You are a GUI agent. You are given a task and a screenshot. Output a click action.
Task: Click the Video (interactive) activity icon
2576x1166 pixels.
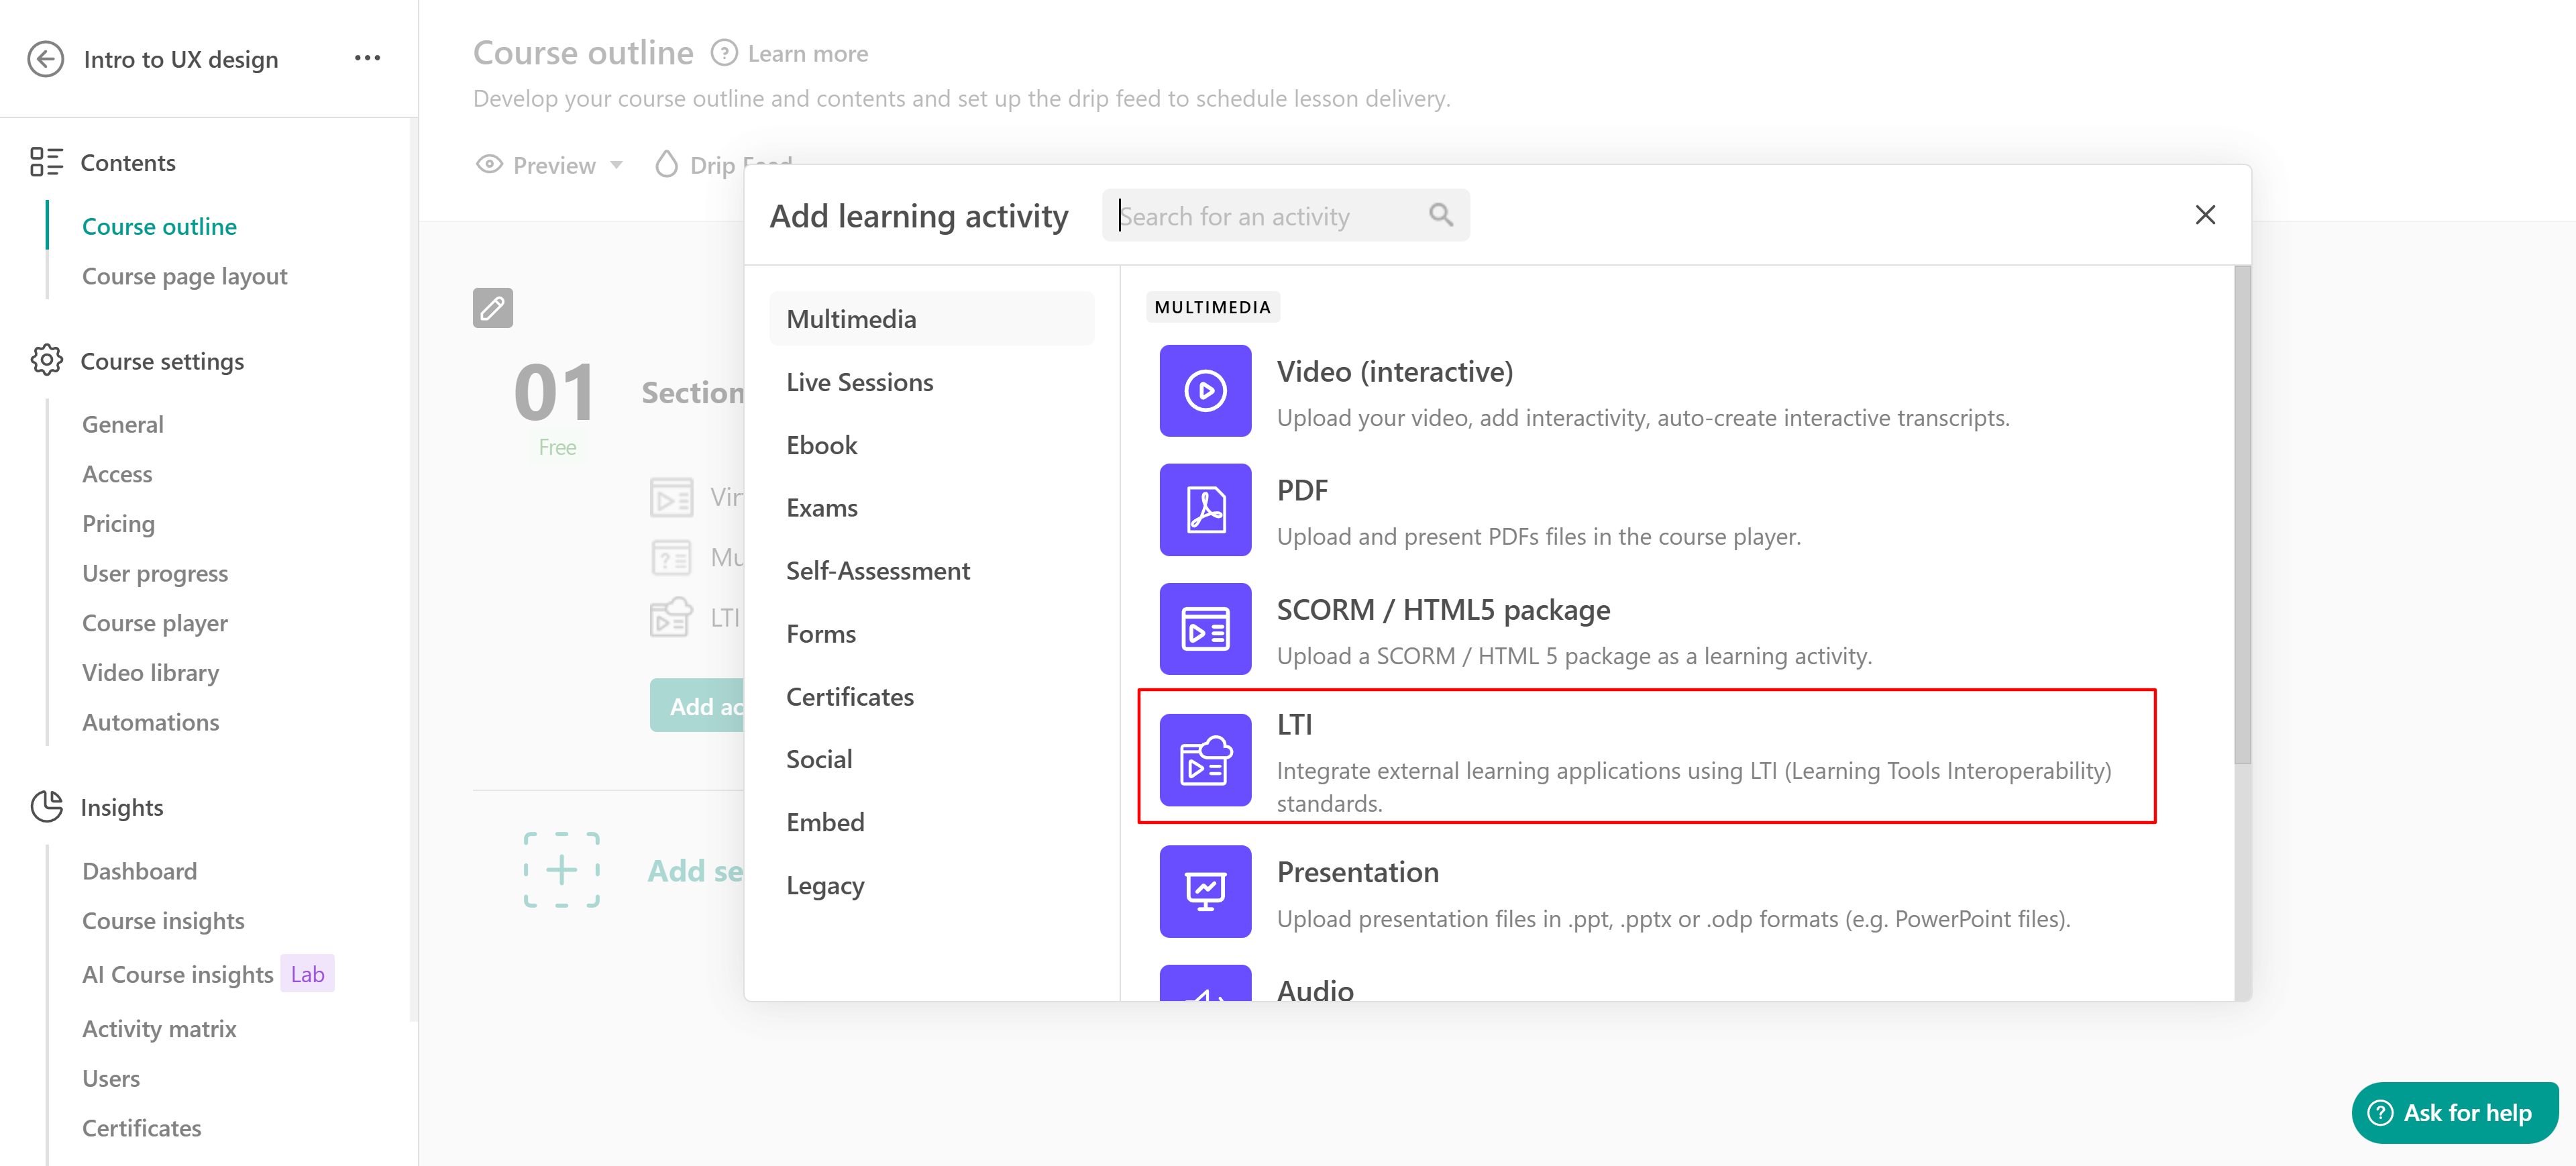[1205, 391]
